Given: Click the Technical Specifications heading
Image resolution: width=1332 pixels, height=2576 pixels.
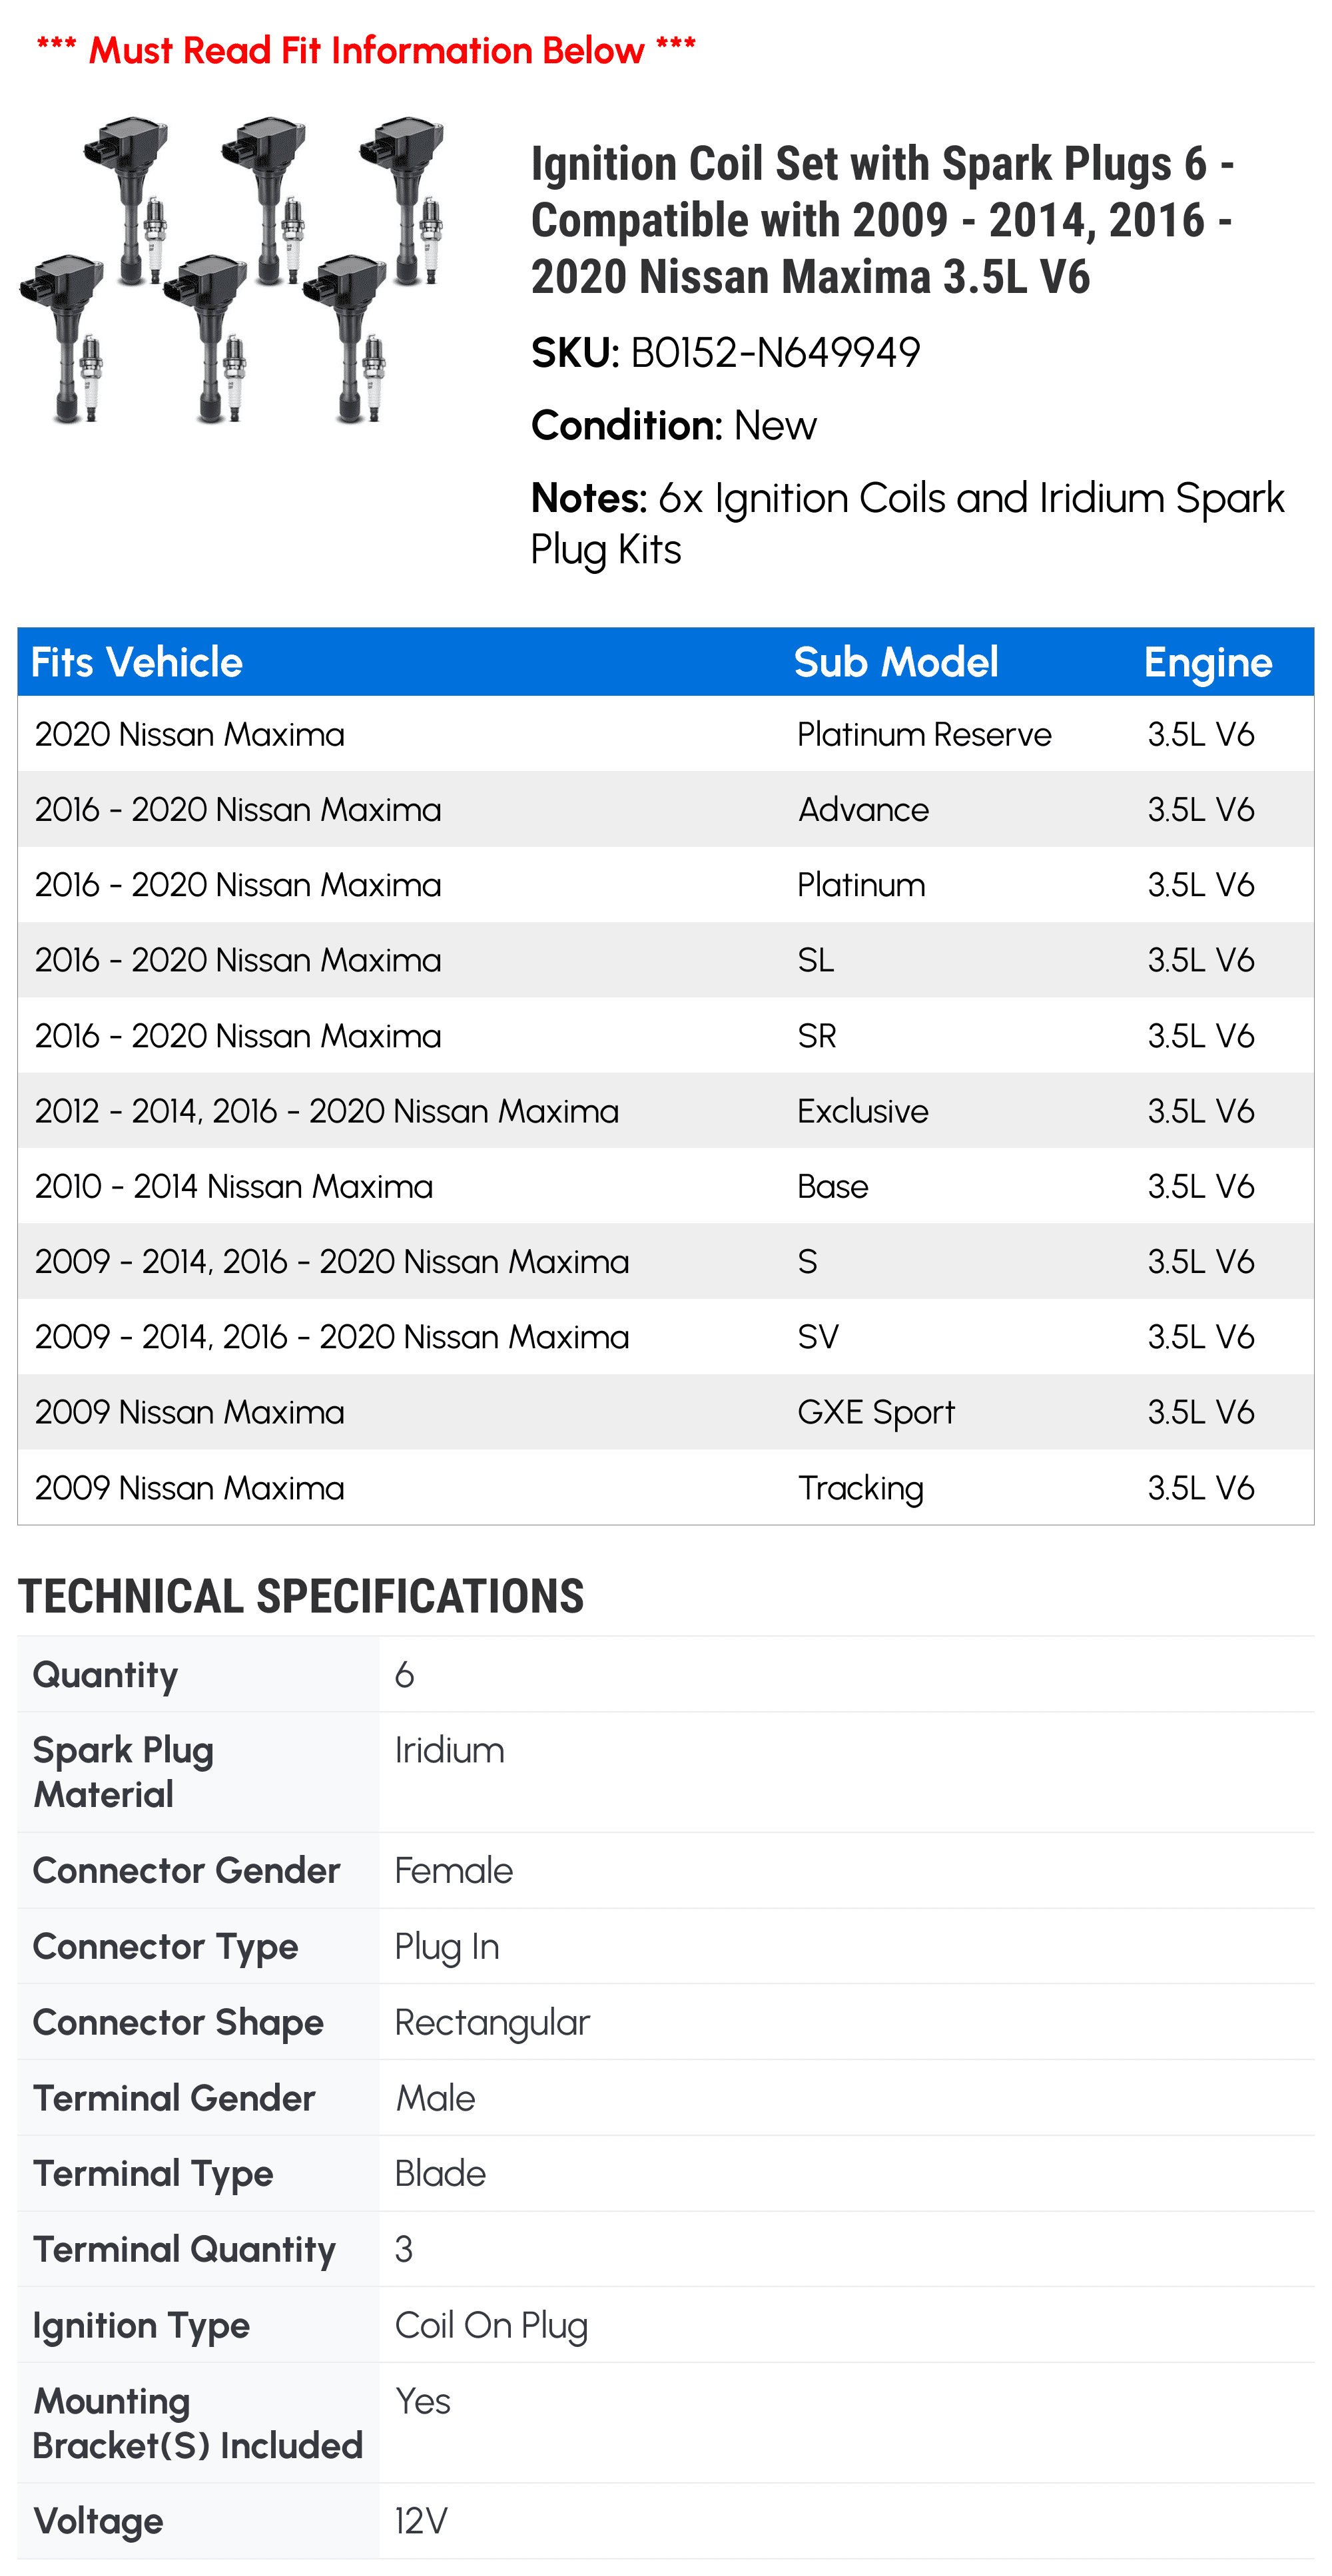Looking at the screenshot, I should tap(301, 1596).
